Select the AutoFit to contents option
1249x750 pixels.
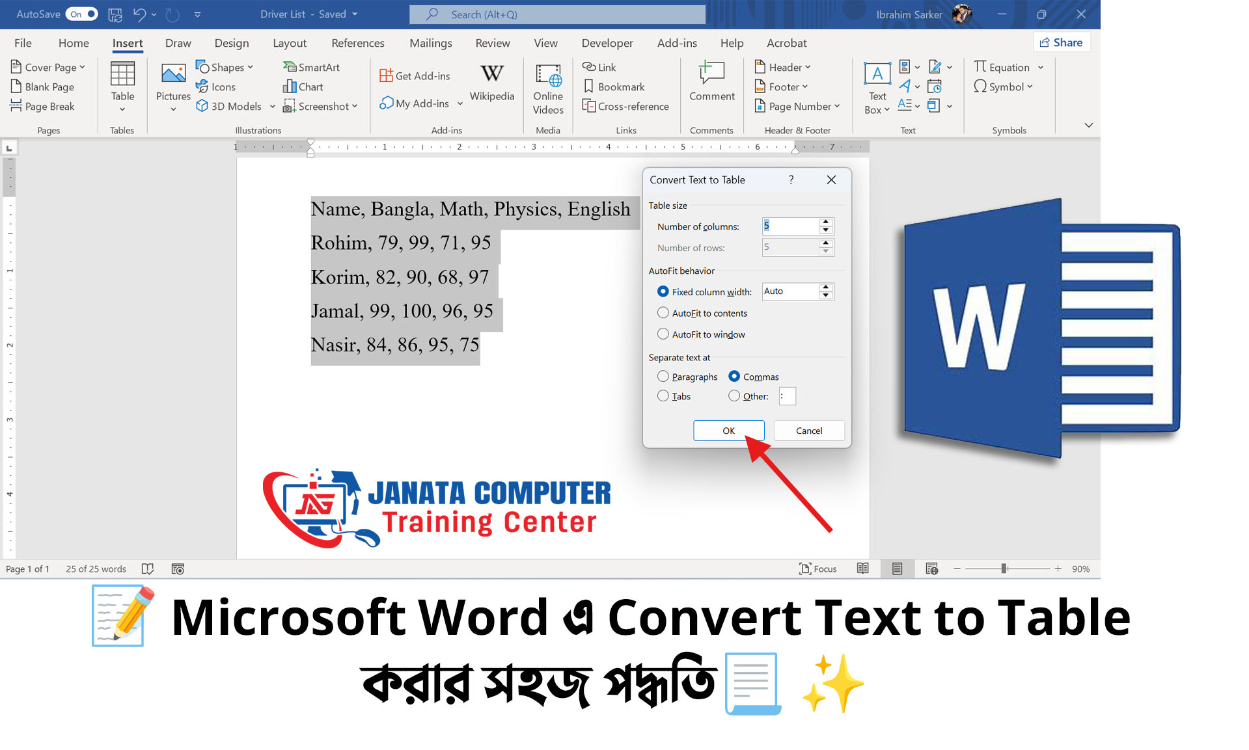point(663,313)
